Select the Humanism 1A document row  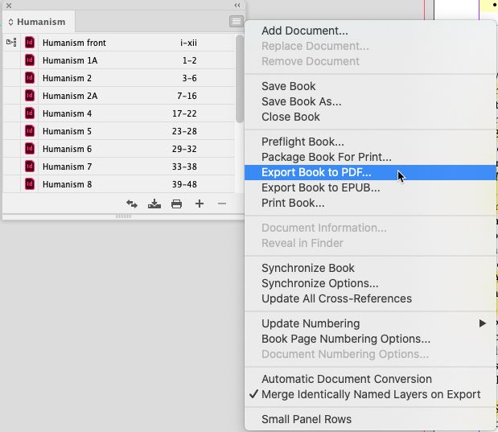pos(119,60)
